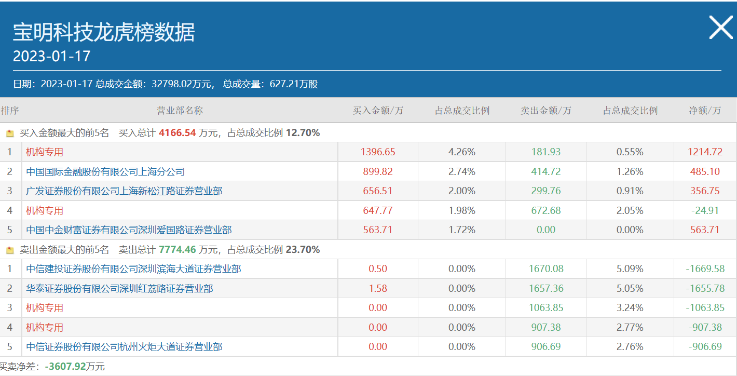Viewport: 737px width, 376px height.
Task: Open 广发证券上海新松江路证券营业部 link
Action: [124, 191]
